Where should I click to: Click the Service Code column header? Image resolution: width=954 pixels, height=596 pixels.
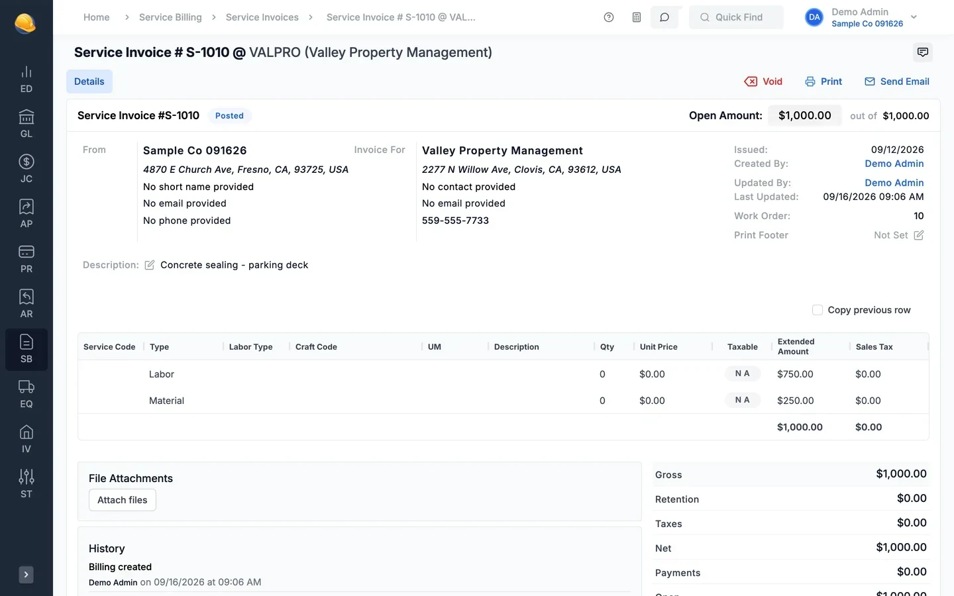[x=109, y=347]
